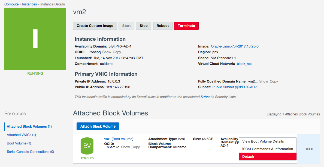Stop the vm2 instance

pyautogui.click(x=144, y=26)
